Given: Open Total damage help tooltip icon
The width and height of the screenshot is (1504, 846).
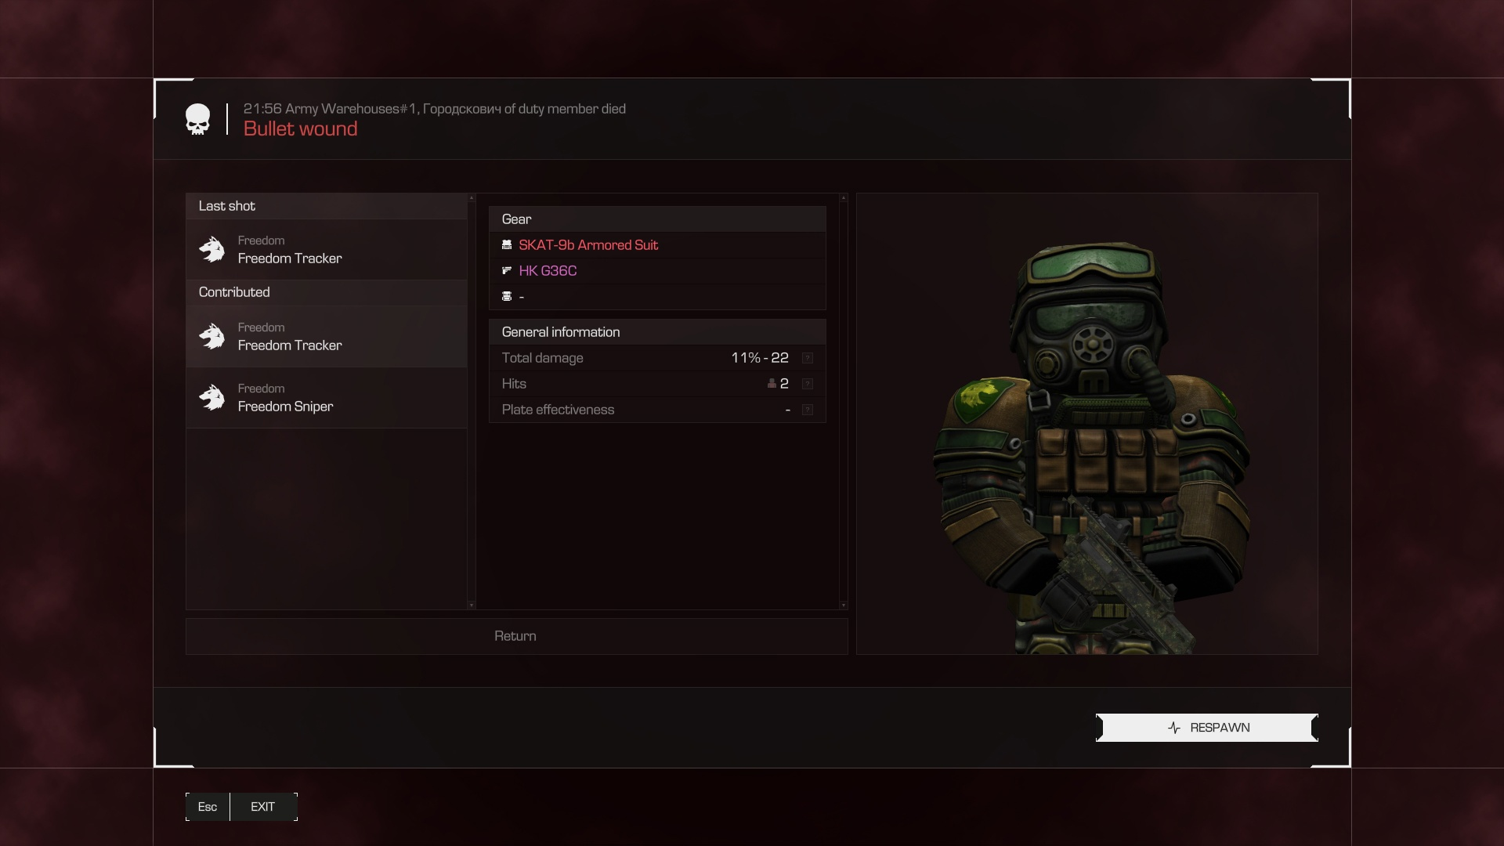Looking at the screenshot, I should click(x=808, y=358).
